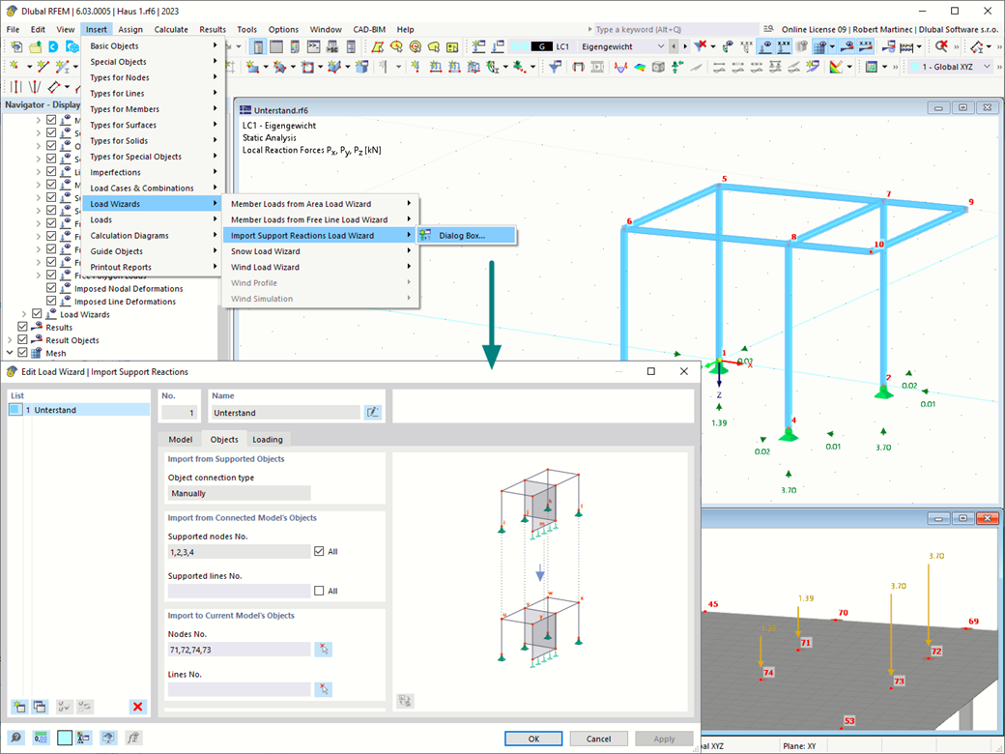Toggle Results checkbox in navigator
Image resolution: width=1005 pixels, height=754 pixels.
pos(23,327)
